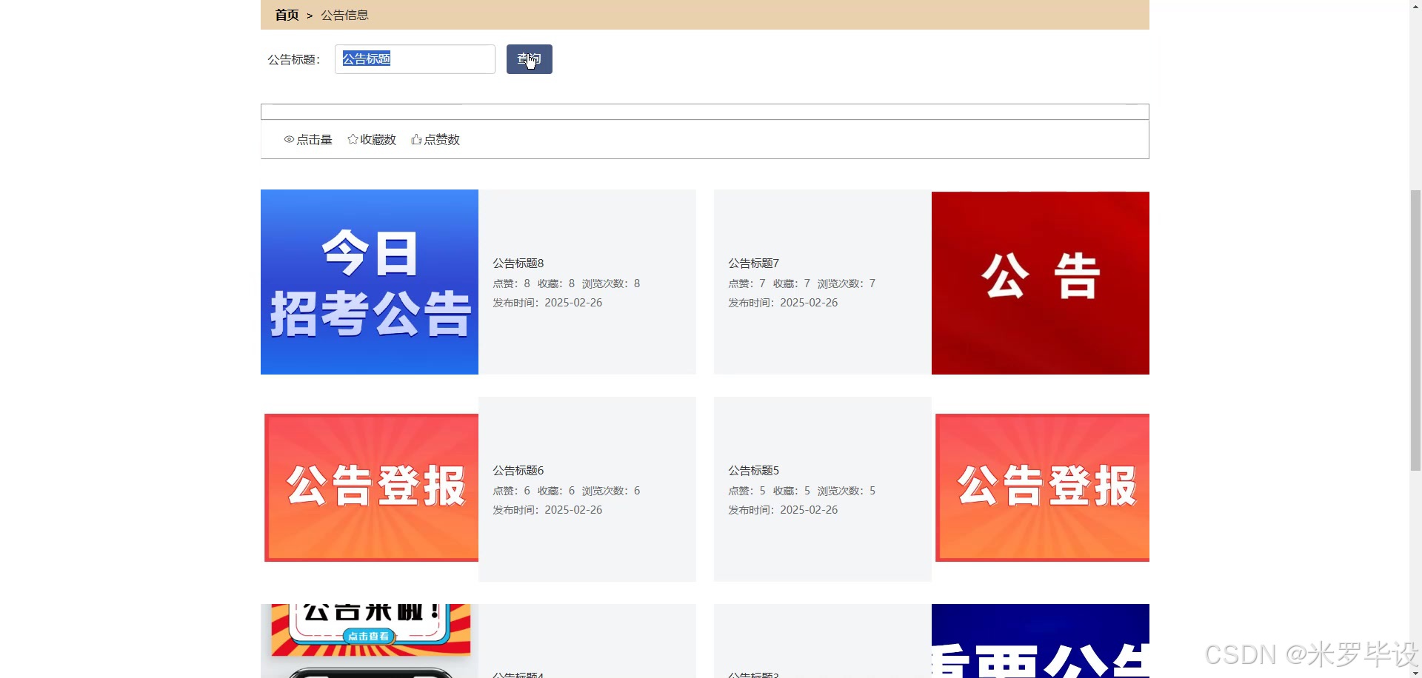Click the 收藏 count for 公告标题6

point(556,491)
